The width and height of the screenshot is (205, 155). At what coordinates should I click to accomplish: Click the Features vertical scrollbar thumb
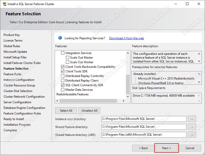point(128,84)
